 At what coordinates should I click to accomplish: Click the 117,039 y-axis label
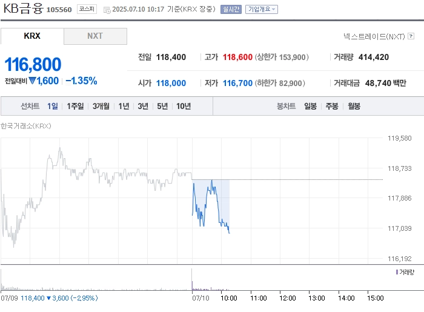399,228
